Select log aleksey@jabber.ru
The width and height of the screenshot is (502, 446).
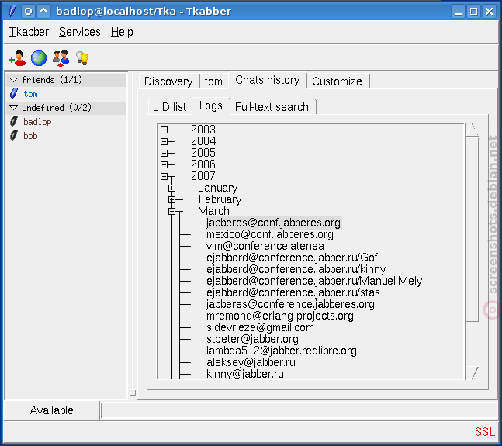click(251, 362)
